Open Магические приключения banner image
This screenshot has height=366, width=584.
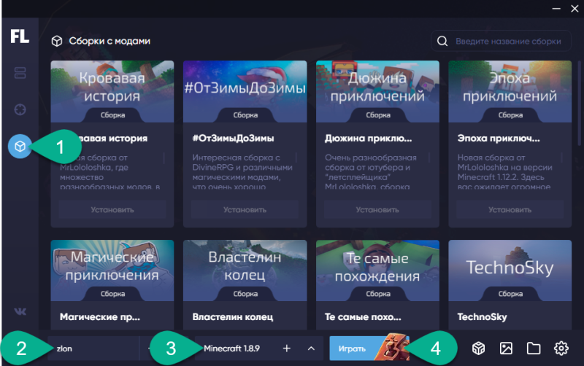coord(112,270)
